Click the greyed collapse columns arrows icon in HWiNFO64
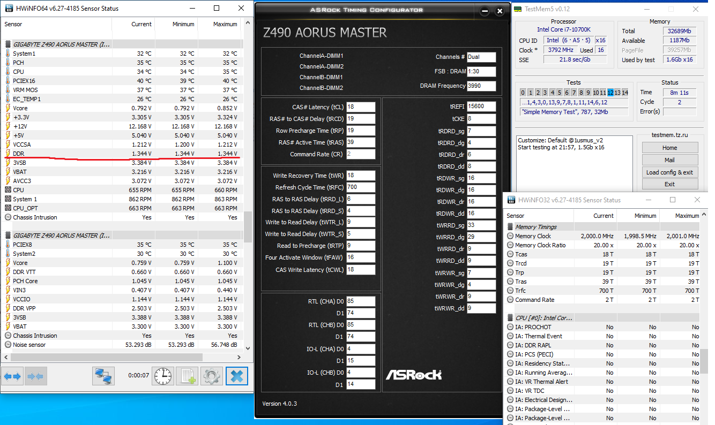The width and height of the screenshot is (715, 425). (35, 376)
